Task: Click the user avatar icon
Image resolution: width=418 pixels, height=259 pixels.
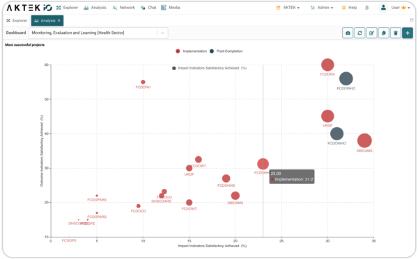Action: (383, 8)
